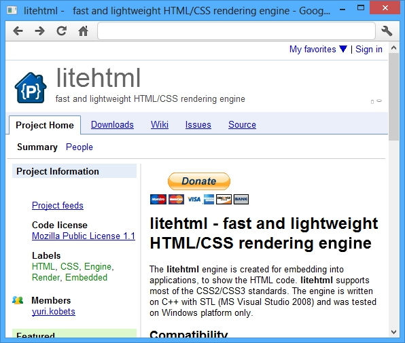Open the My favorites dropdown

click(318, 49)
